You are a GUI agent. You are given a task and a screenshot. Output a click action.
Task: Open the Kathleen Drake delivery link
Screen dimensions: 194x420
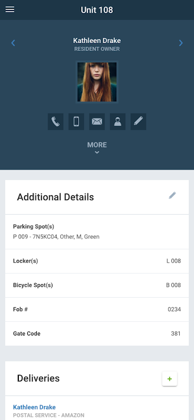[x=34, y=407]
